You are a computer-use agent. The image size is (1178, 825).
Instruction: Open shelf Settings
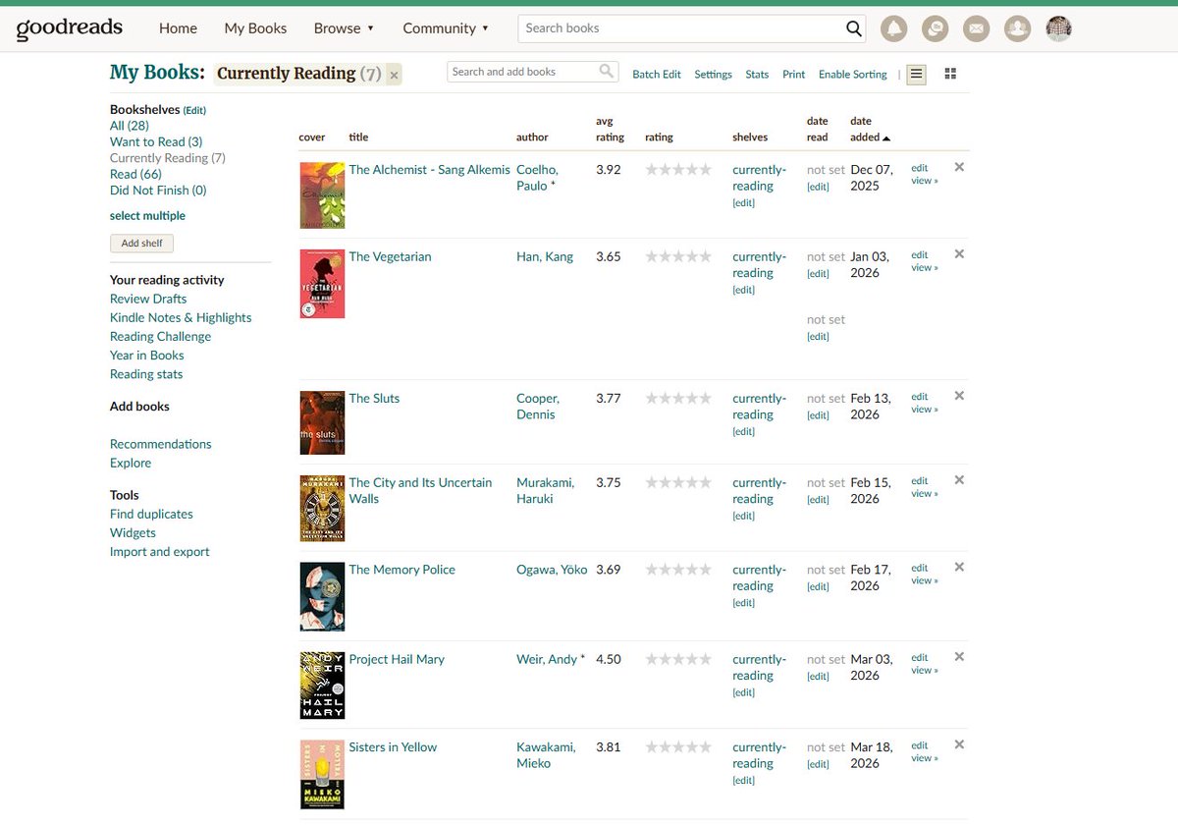tap(713, 74)
